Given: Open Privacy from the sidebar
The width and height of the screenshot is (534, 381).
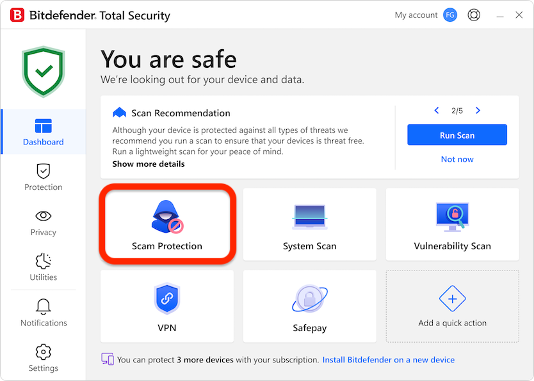Looking at the screenshot, I should tap(43, 222).
